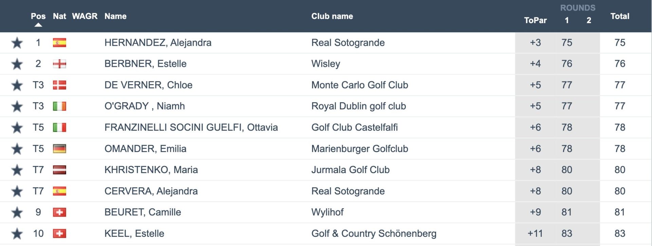Screen dimensions: 652x246
Task: Click the Spanish flag in HERNANDEZ row
Action: (x=59, y=43)
